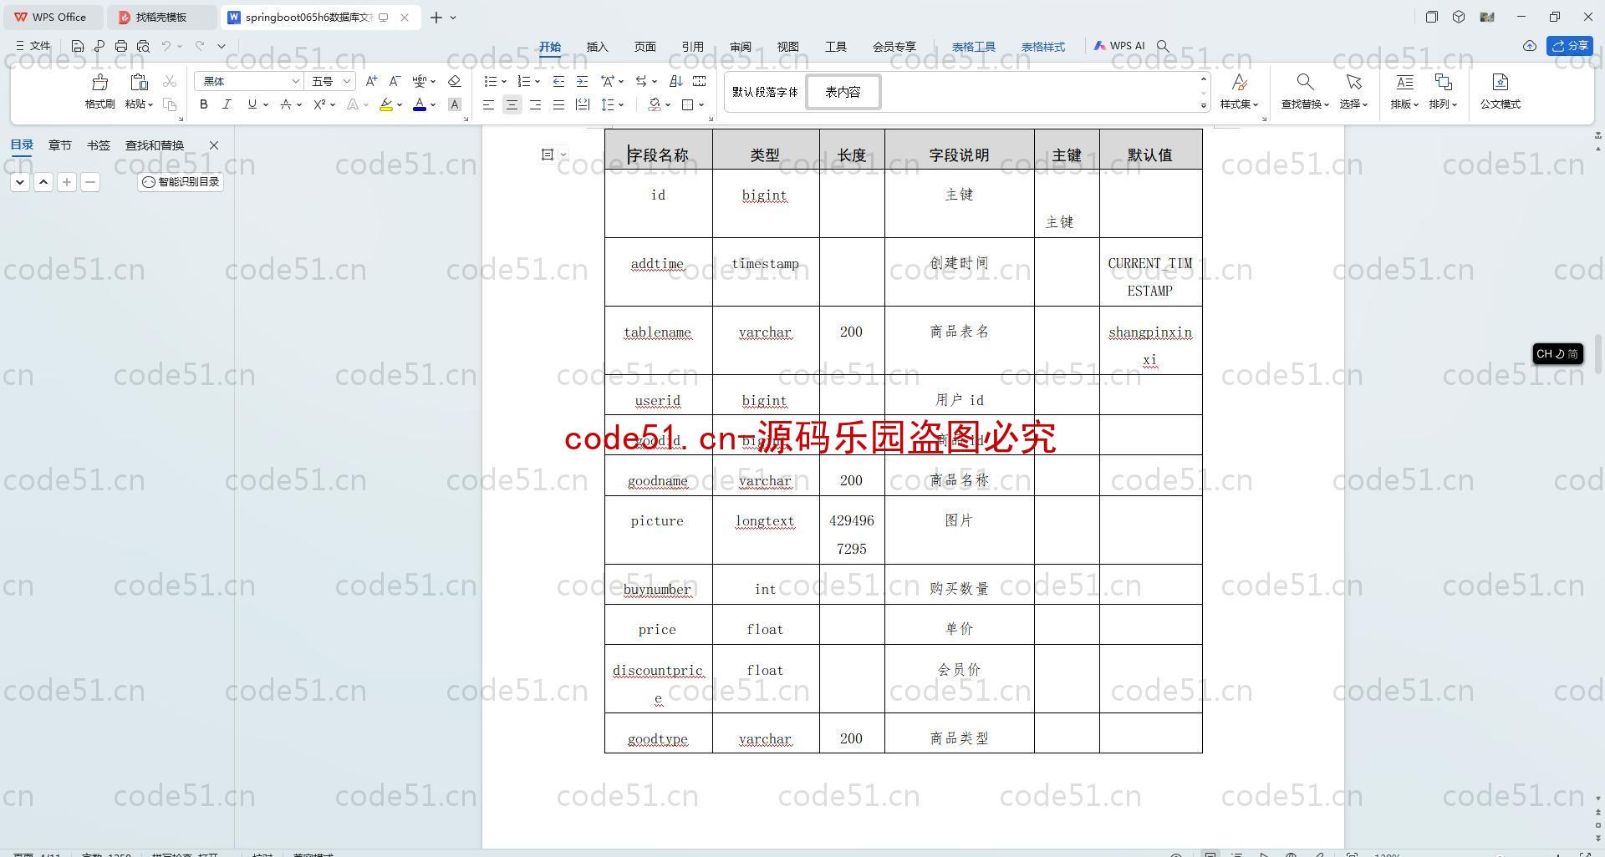
Task: Toggle Center alignment
Action: pyautogui.click(x=512, y=104)
